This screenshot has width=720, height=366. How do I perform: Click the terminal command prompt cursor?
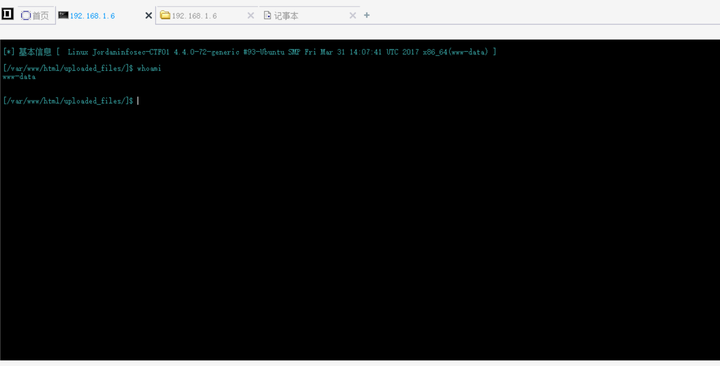pos(138,101)
